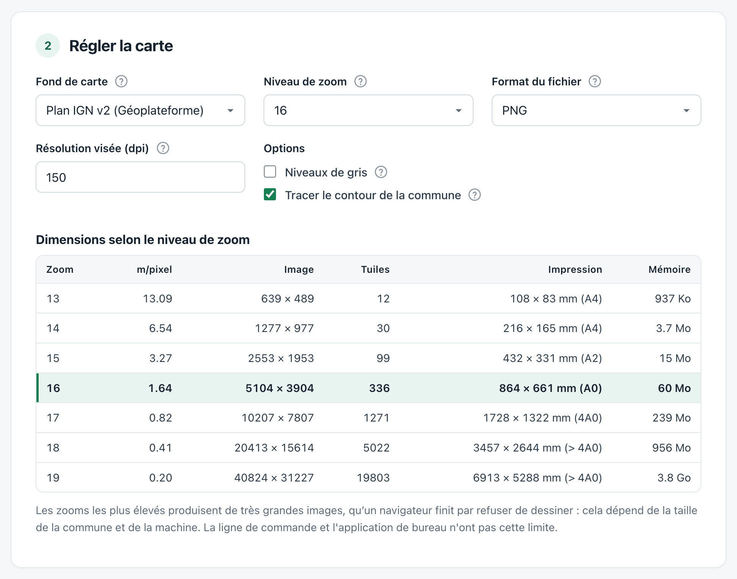Viewport: 737px width, 579px height.
Task: Select the zoom 18 table row
Action: tap(368, 448)
